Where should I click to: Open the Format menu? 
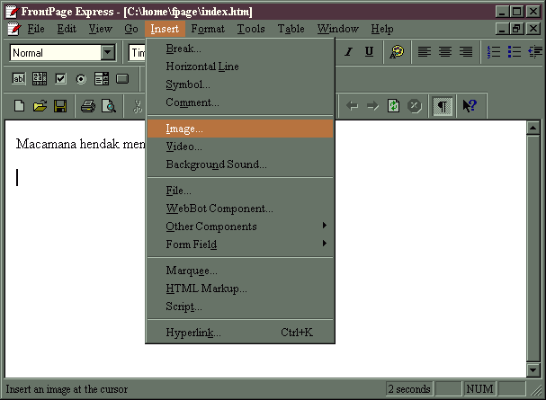pos(208,29)
